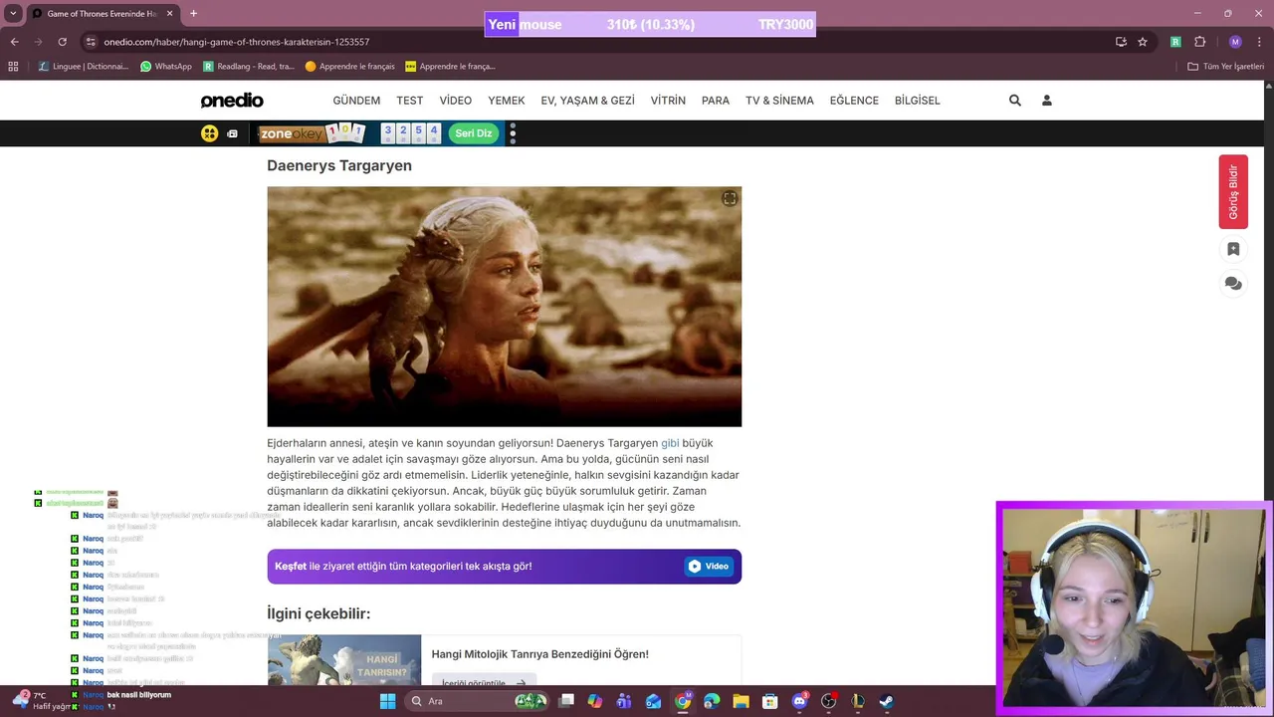Open the Readlang bookmark

pyautogui.click(x=248, y=67)
